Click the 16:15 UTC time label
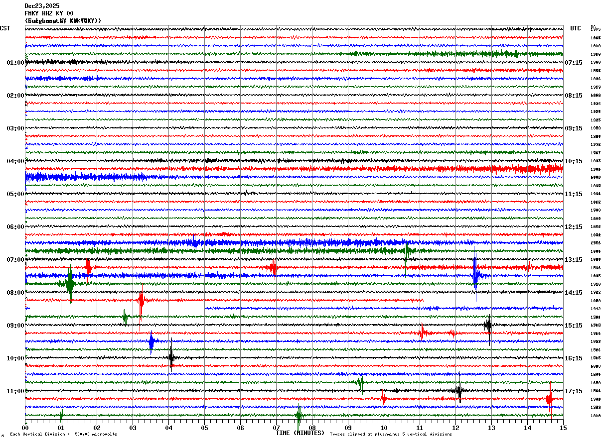 click(574, 358)
